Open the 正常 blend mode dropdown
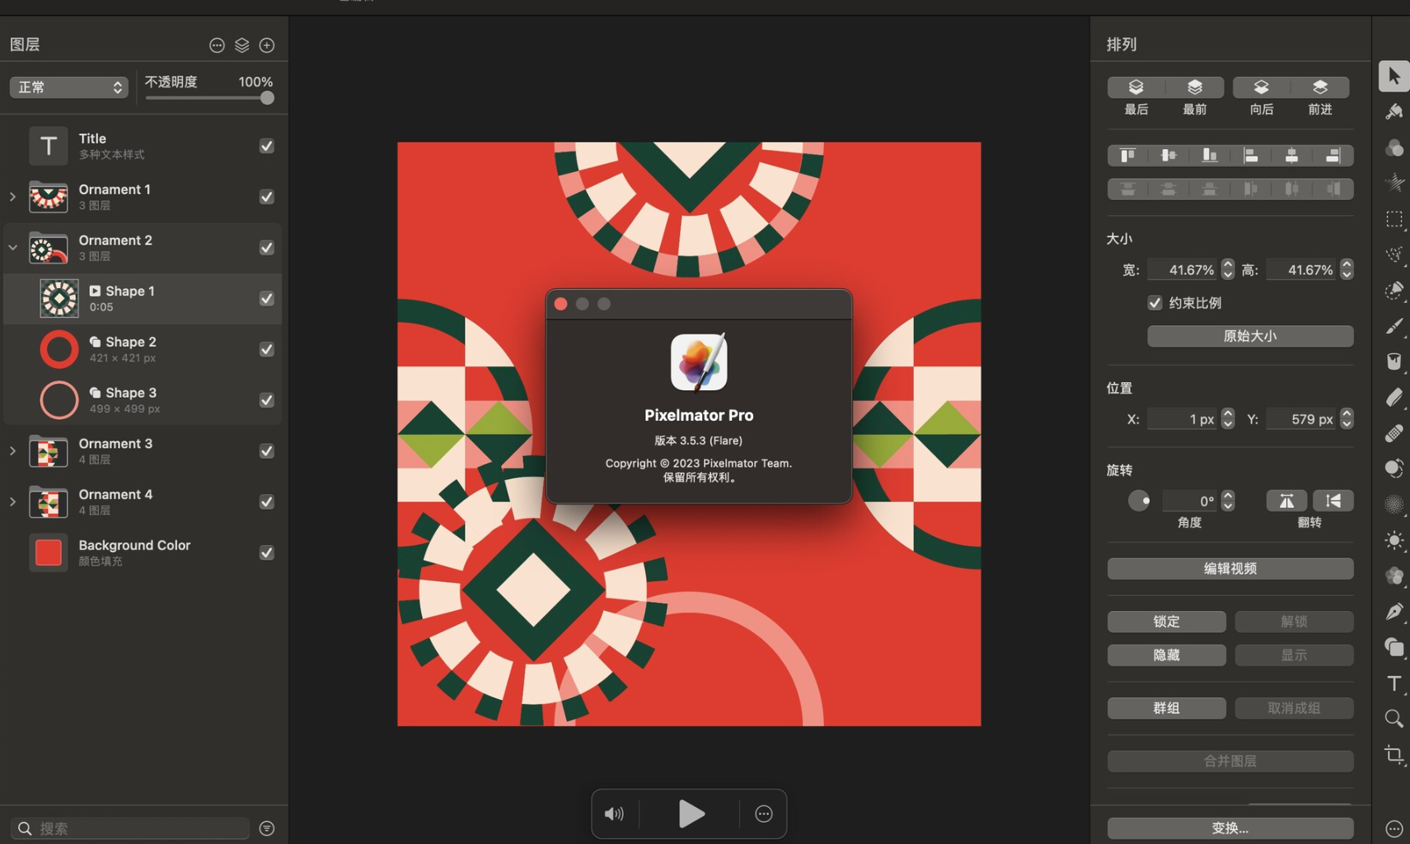Image resolution: width=1410 pixels, height=844 pixels. pos(68,87)
